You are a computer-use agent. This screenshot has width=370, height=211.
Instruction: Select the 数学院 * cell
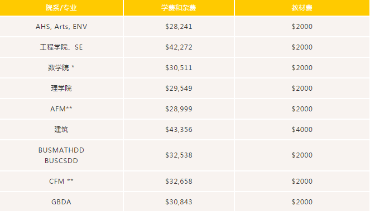pos(61,68)
